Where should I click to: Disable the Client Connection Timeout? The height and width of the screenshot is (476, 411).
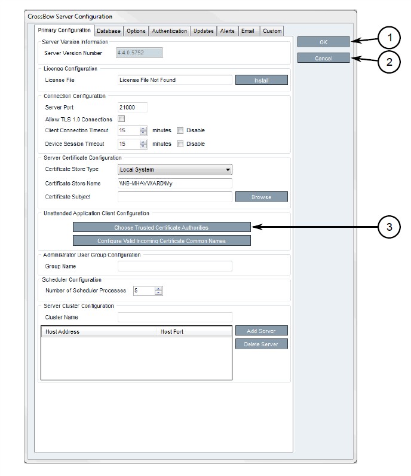coord(180,130)
